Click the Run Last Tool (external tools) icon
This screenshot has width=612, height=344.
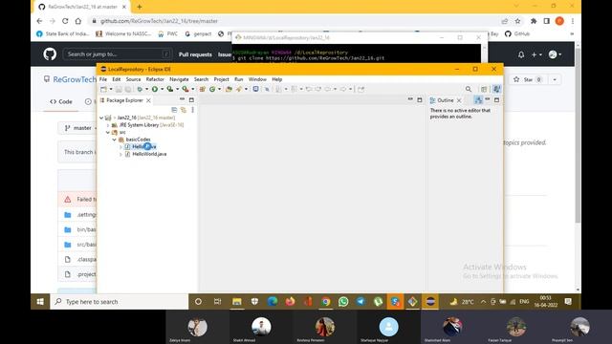tap(186, 89)
